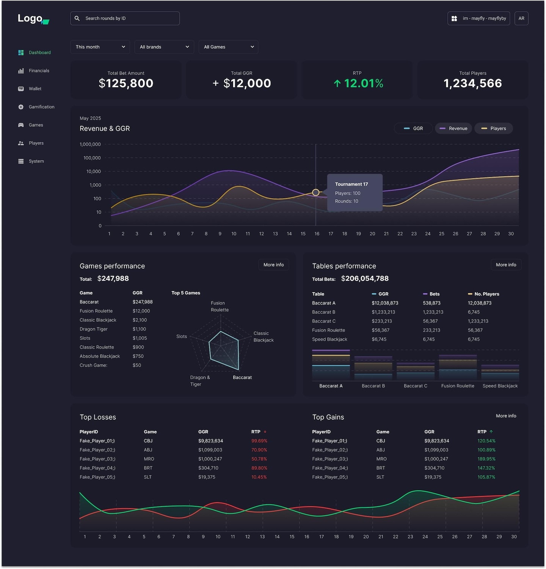Open the Gamification settings gear icon
The width and height of the screenshot is (546, 569).
pos(21,107)
